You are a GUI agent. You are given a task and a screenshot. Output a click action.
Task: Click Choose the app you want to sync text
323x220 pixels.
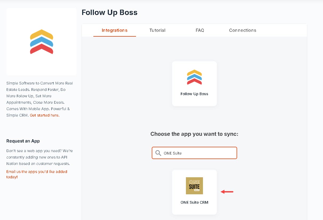(194, 134)
